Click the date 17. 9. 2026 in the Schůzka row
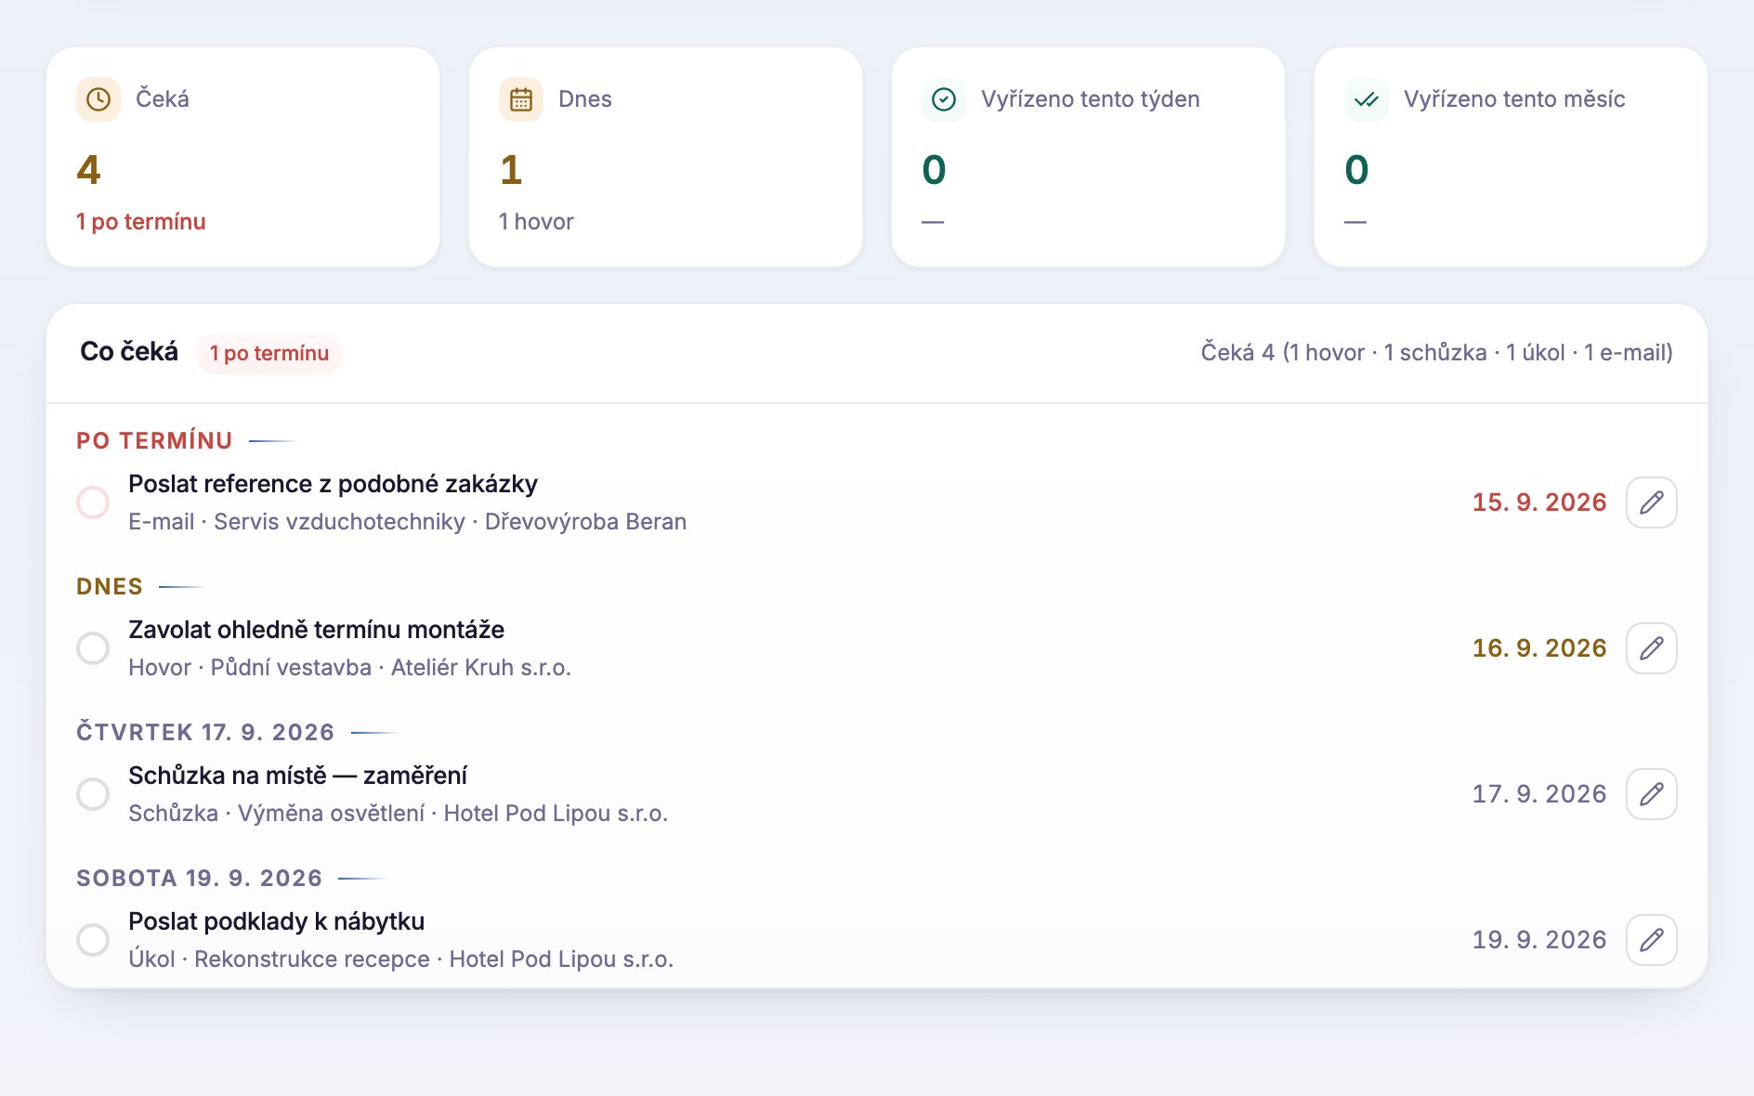The width and height of the screenshot is (1754, 1096). (x=1539, y=794)
